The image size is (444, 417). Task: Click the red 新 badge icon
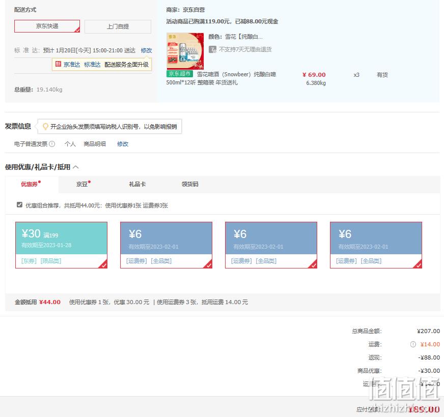(x=58, y=64)
